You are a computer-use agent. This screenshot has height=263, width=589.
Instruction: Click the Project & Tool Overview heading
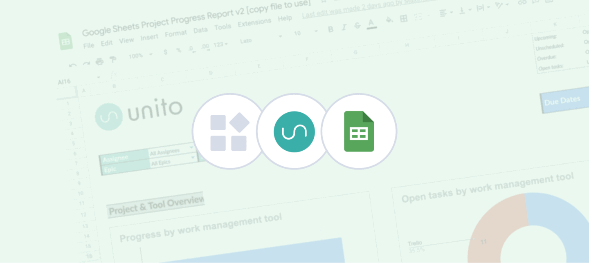coord(156,204)
